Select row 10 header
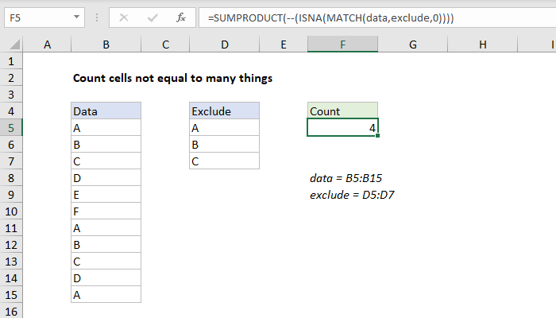556x318 pixels. tap(12, 211)
